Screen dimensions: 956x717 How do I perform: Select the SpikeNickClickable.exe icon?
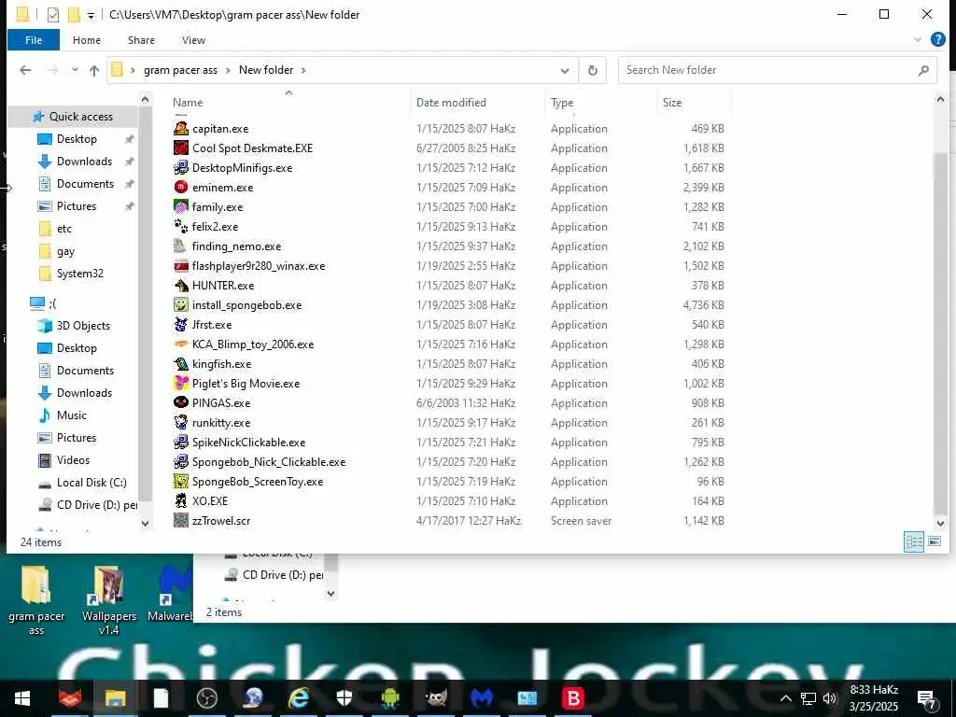(180, 442)
